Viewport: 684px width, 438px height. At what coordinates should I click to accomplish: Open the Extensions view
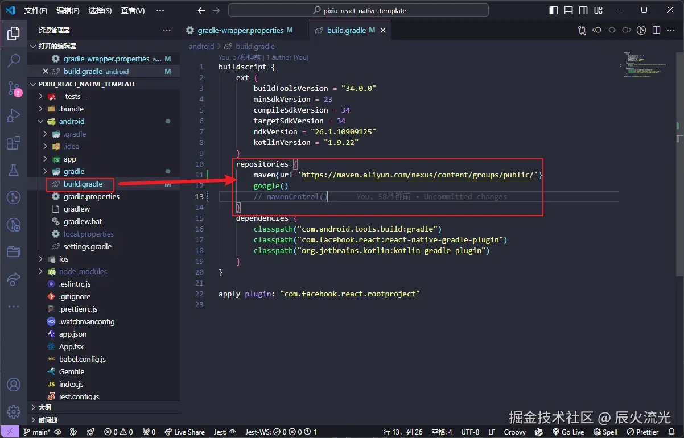(14, 143)
